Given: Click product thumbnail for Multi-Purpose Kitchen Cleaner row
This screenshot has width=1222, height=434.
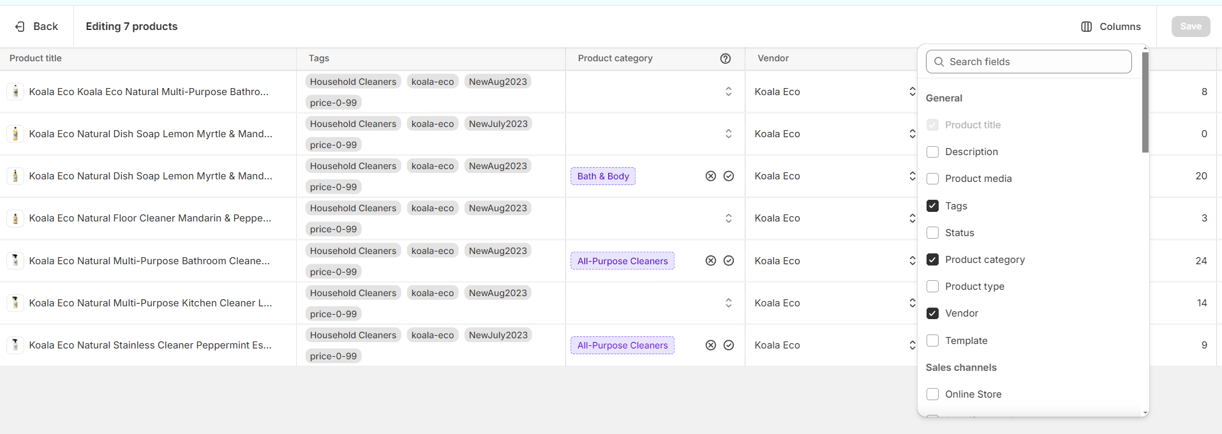Looking at the screenshot, I should coord(15,303).
